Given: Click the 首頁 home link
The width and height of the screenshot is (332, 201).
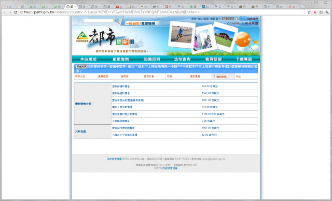Looking at the screenshot, I should tap(194, 19).
